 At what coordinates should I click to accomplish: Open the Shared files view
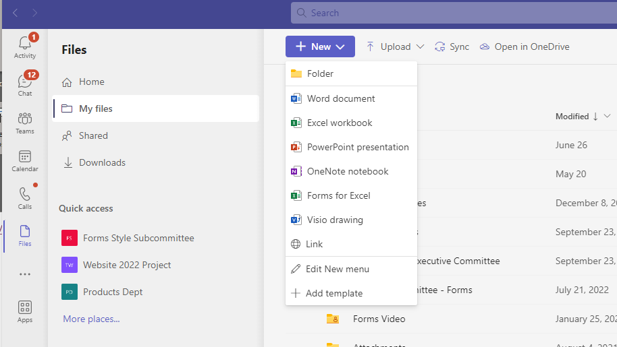155,135
